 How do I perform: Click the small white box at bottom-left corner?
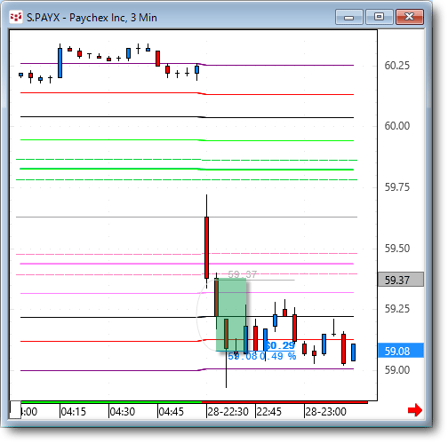pyautogui.click(x=15, y=410)
